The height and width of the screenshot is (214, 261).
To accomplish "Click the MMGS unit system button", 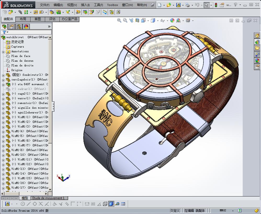I will (x=223, y=211).
